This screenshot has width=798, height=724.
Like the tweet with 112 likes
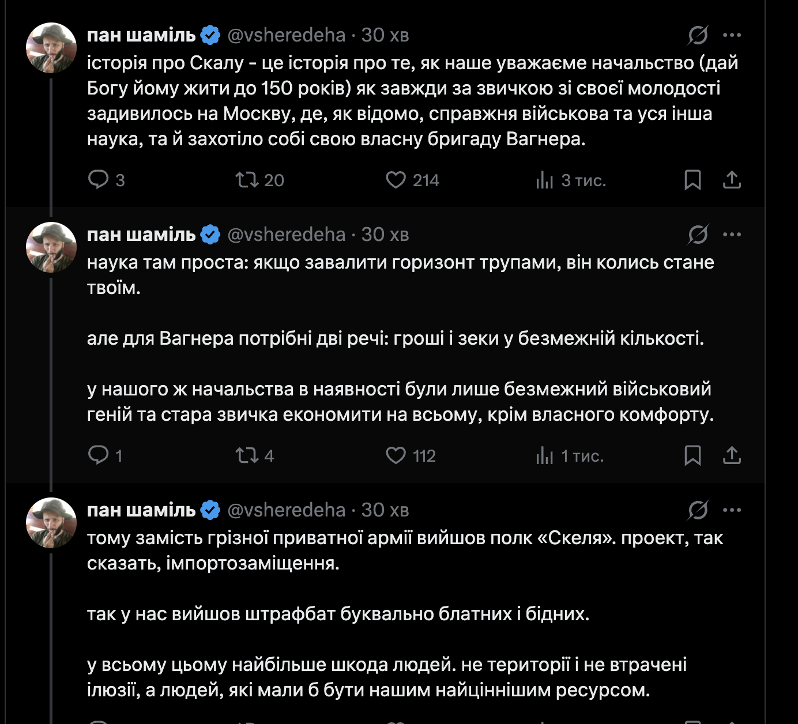[x=396, y=455]
